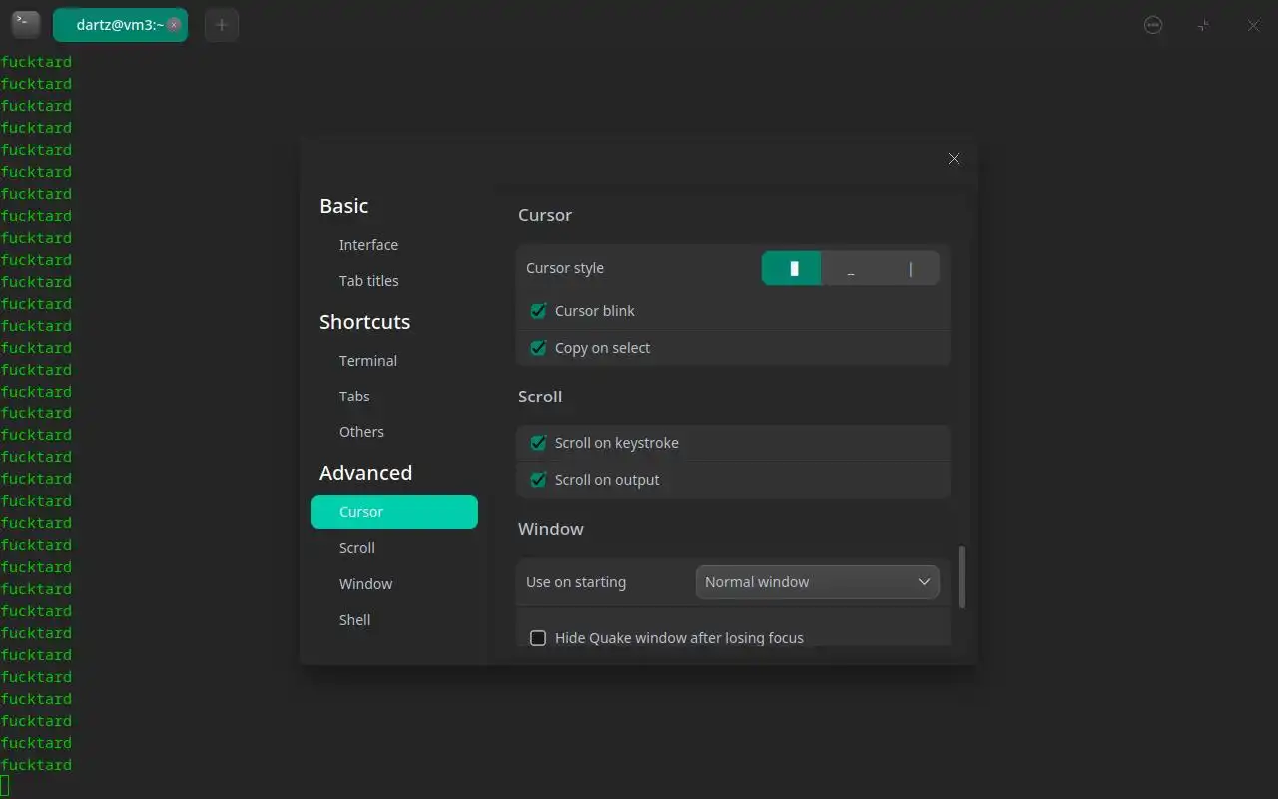The image size is (1278, 799).
Task: Click the Basic heading in sidebar
Action: click(x=344, y=206)
